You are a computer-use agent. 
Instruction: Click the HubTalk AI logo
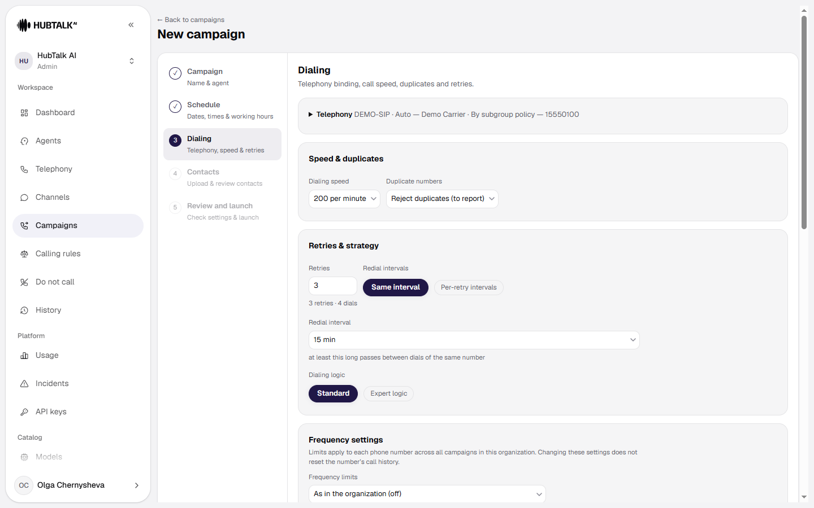[x=47, y=25]
